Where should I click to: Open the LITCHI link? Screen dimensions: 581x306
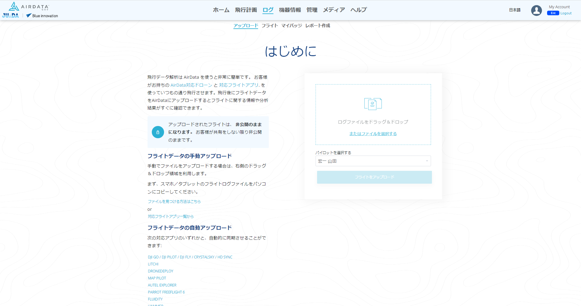click(x=153, y=264)
